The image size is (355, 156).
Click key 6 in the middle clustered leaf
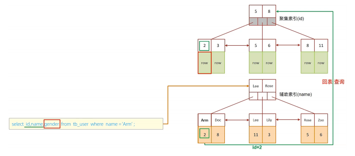pos(269,45)
